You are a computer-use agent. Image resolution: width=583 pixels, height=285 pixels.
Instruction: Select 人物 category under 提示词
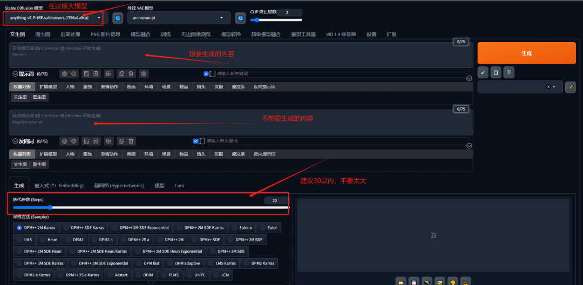pos(70,86)
